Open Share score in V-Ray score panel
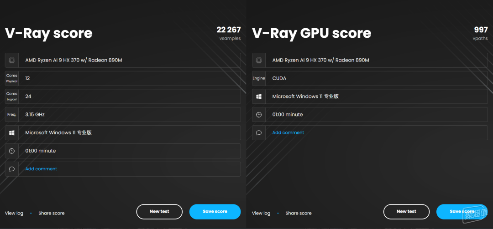The width and height of the screenshot is (493, 229). (52, 213)
